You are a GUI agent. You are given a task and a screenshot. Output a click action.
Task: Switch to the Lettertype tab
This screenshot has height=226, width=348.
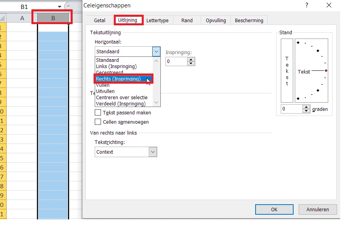tap(157, 21)
